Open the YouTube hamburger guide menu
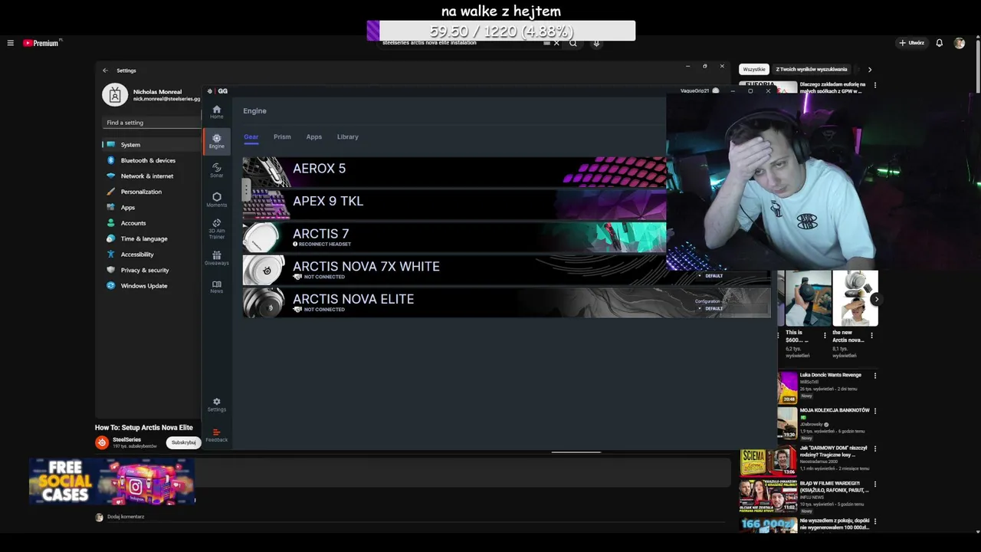Screen dimensions: 981x552 10,43
